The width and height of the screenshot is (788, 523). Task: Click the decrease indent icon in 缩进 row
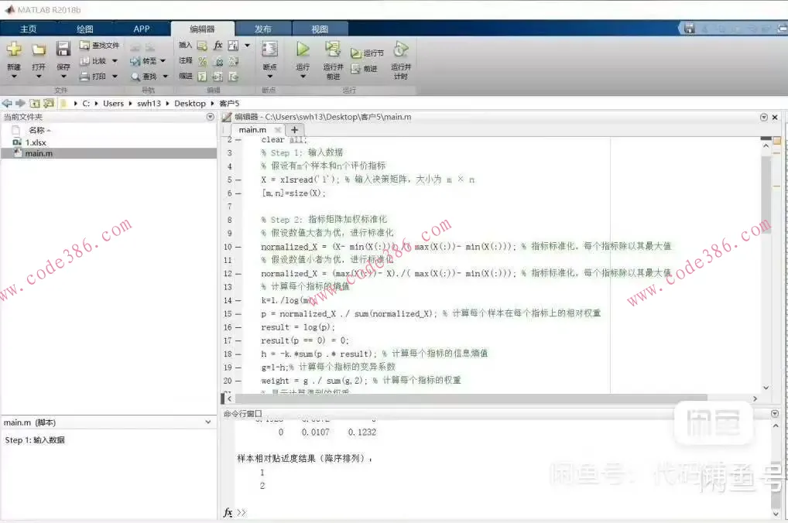pyautogui.click(x=233, y=77)
